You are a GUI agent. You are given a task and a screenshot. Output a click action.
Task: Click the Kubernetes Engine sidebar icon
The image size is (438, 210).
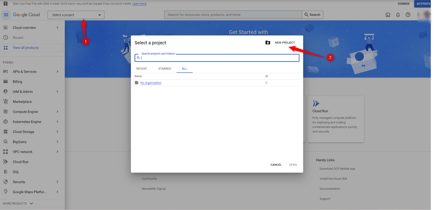[x=5, y=122]
